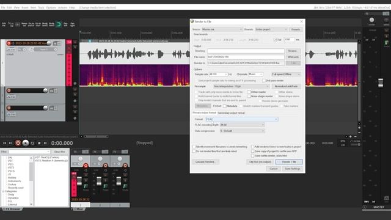Click the pan knob on mixer channel 1
The height and width of the screenshot is (220, 391).
(80, 159)
